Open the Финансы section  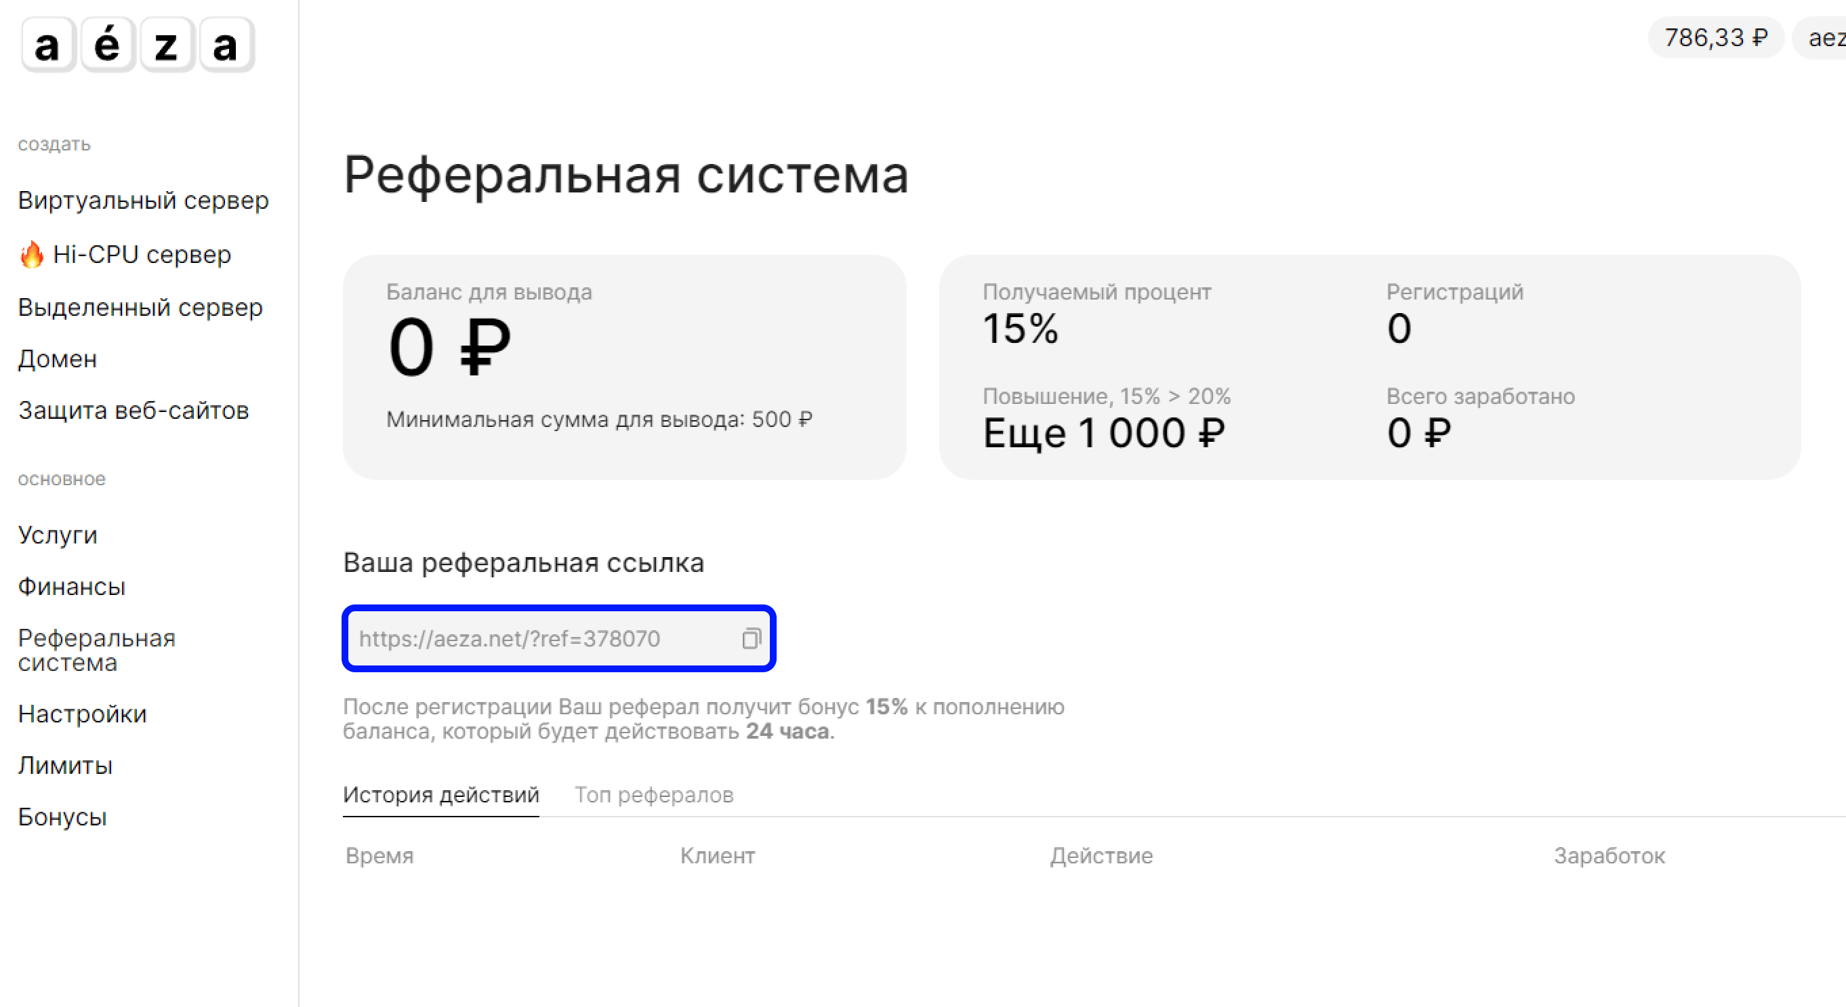[x=72, y=586]
